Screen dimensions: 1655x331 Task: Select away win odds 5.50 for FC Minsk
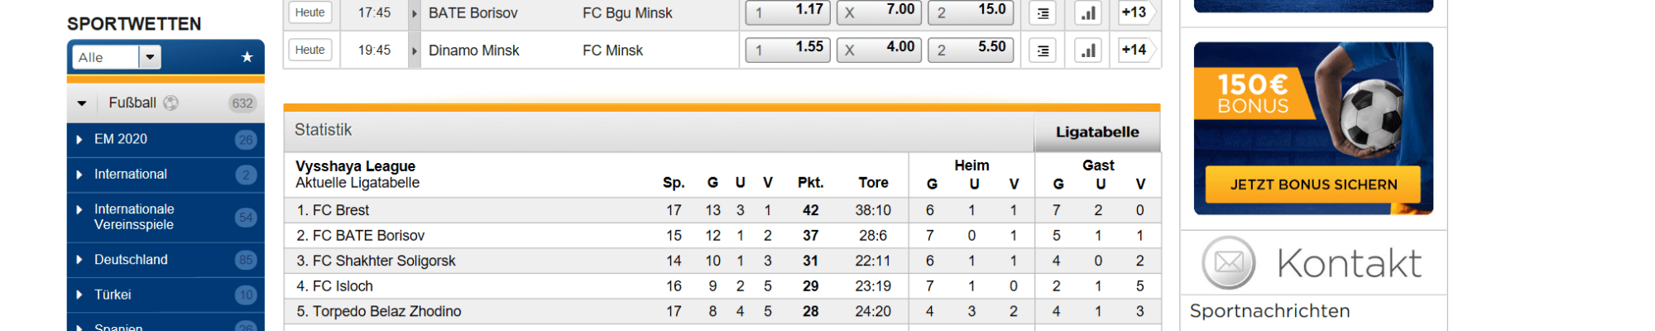click(x=970, y=50)
